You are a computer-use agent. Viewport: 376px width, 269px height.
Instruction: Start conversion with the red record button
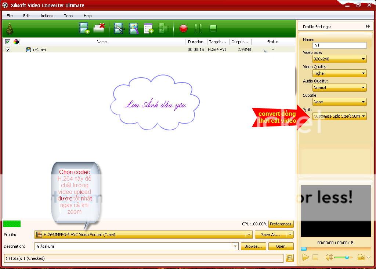pos(183,29)
